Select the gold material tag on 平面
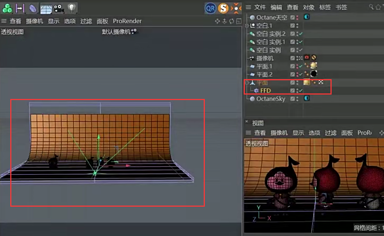This screenshot has height=236, width=384. click(307, 82)
